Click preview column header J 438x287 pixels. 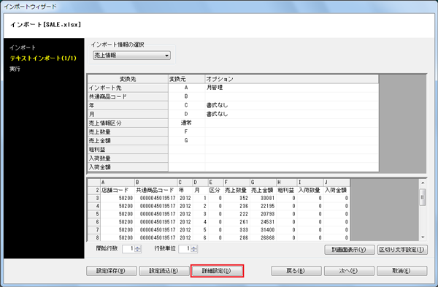click(337, 183)
